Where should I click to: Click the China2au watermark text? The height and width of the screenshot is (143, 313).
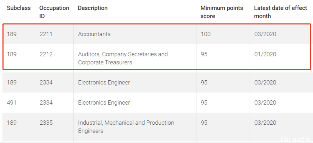[x=296, y=139]
